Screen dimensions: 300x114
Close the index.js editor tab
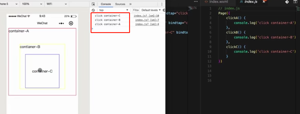pos(264,1)
